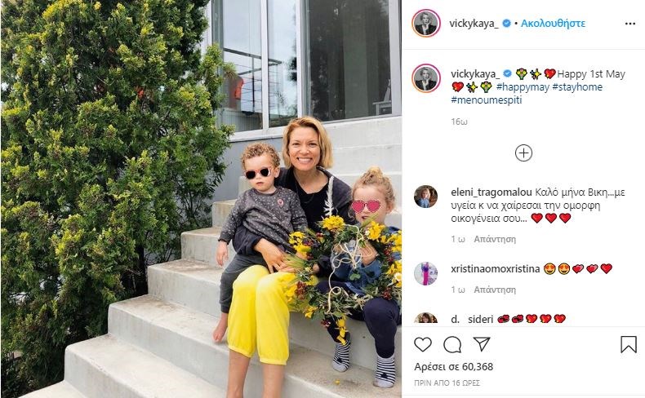Image resolution: width=645 pixels, height=398 pixels.
Task: Visit eleni_tragomalou's username link
Action: (492, 192)
